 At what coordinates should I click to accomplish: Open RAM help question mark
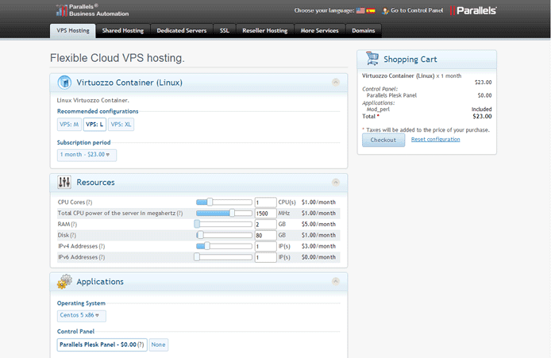click(x=74, y=224)
